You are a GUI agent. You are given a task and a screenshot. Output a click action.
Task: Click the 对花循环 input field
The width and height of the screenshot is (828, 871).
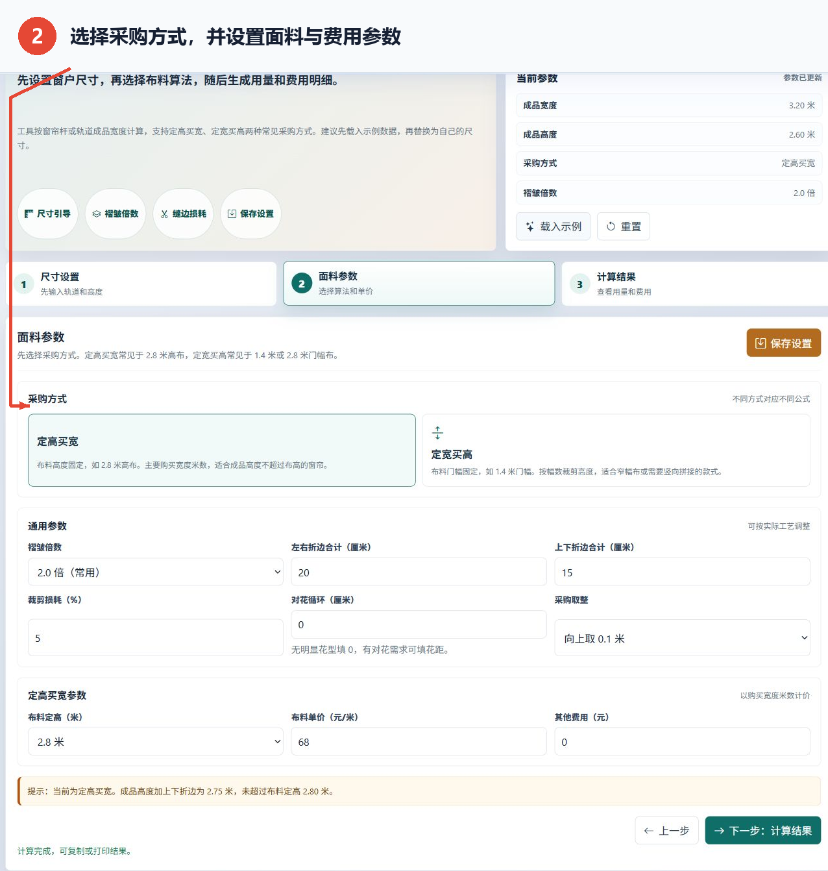click(x=419, y=624)
